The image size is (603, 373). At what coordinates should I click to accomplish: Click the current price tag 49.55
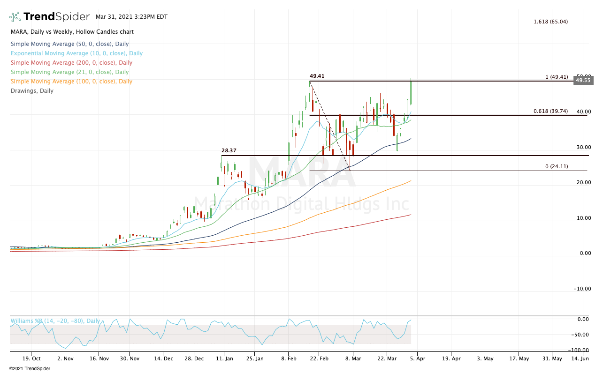(583, 81)
